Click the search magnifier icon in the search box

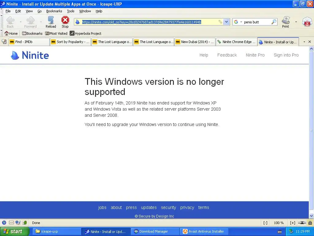coord(274,22)
